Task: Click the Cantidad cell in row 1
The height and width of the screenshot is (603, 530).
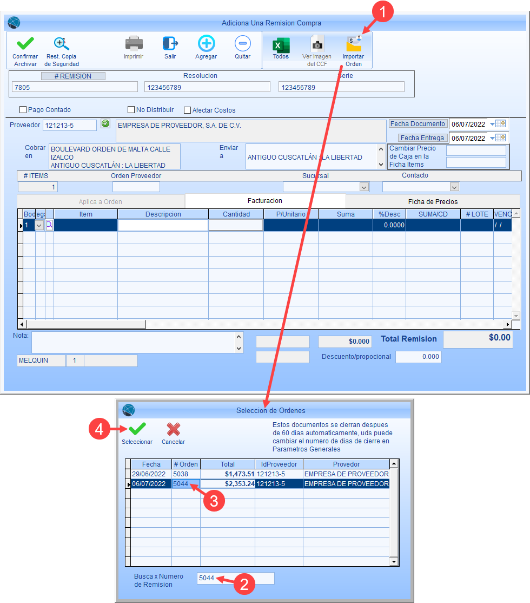Action: (x=236, y=225)
